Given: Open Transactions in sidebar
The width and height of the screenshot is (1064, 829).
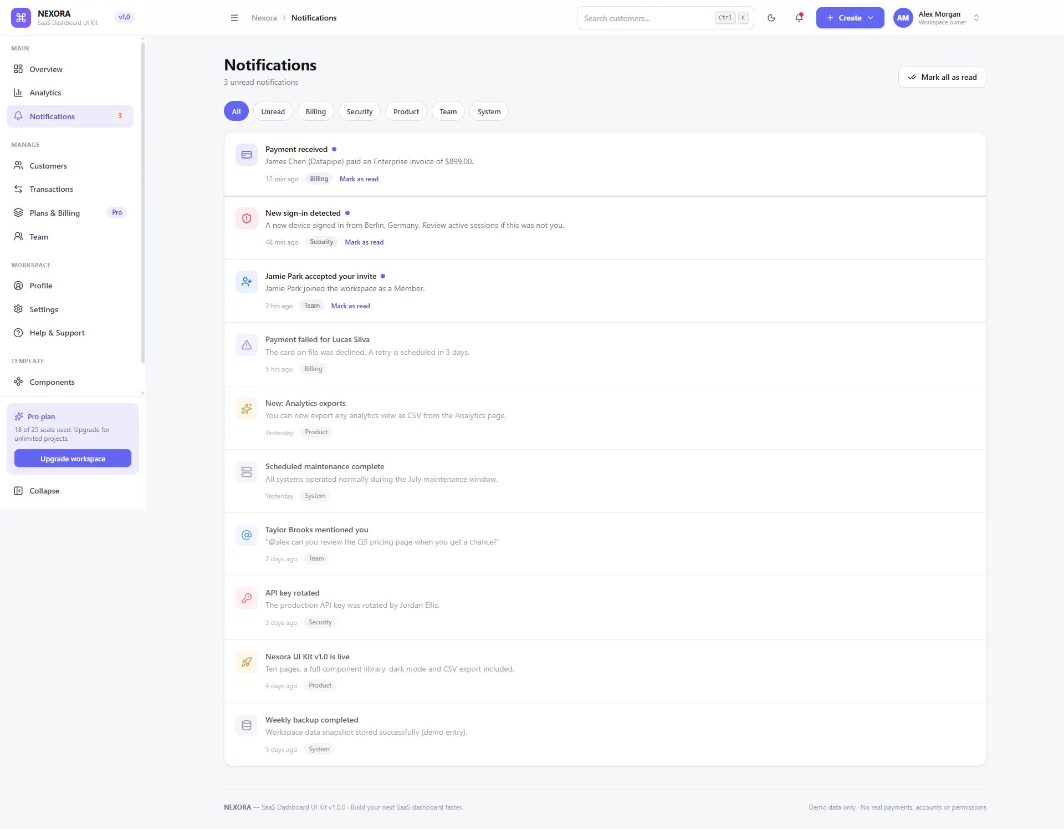Looking at the screenshot, I should tap(70, 189).
